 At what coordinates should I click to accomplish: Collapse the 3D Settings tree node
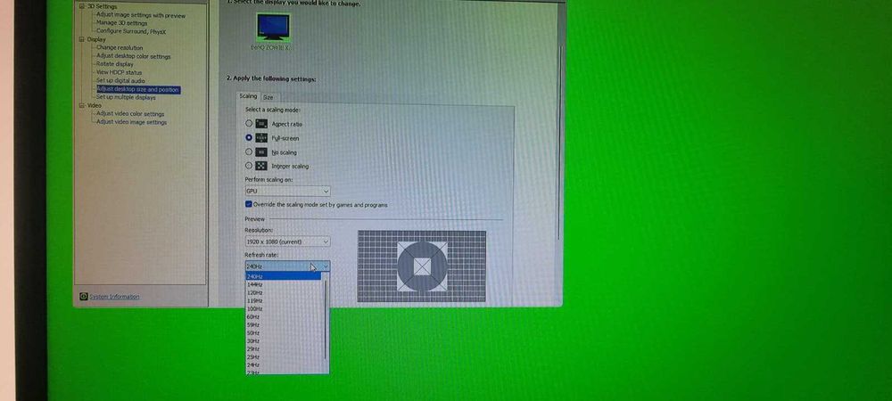(81, 6)
